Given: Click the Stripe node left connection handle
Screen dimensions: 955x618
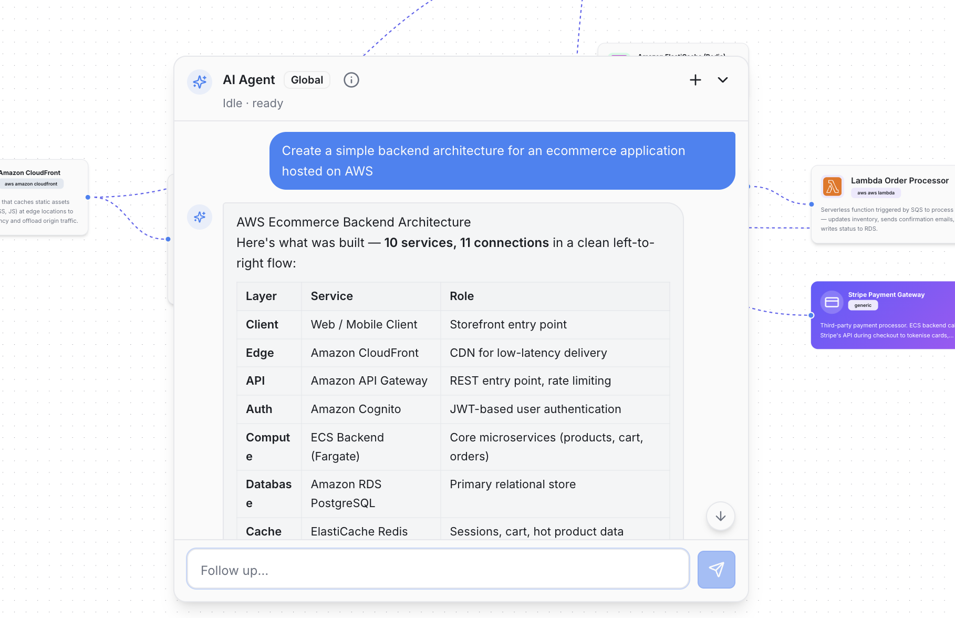Looking at the screenshot, I should pos(811,315).
